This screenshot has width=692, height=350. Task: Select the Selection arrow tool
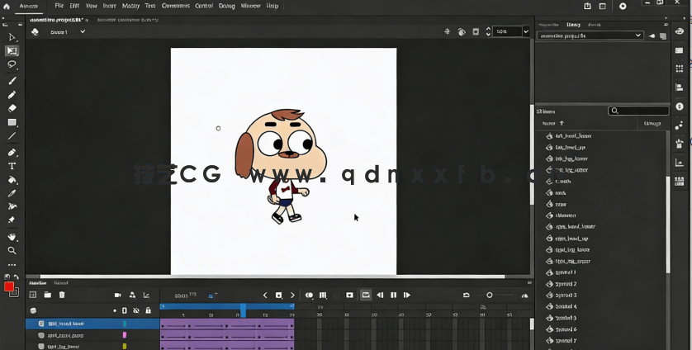pos(12,37)
